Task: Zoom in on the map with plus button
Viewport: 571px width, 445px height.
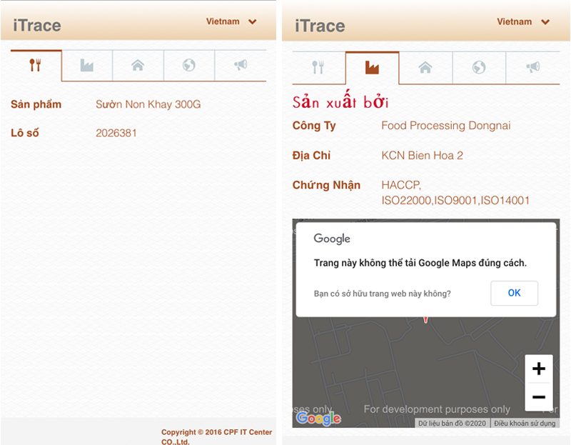Action: tap(539, 369)
